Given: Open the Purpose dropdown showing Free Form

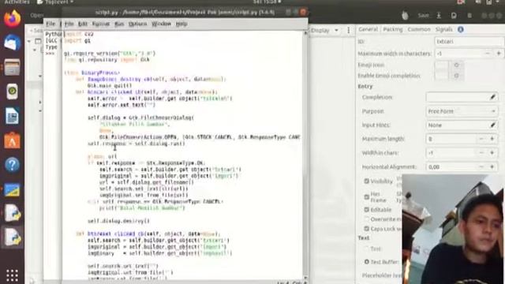Looking at the screenshot, I should (x=462, y=111).
